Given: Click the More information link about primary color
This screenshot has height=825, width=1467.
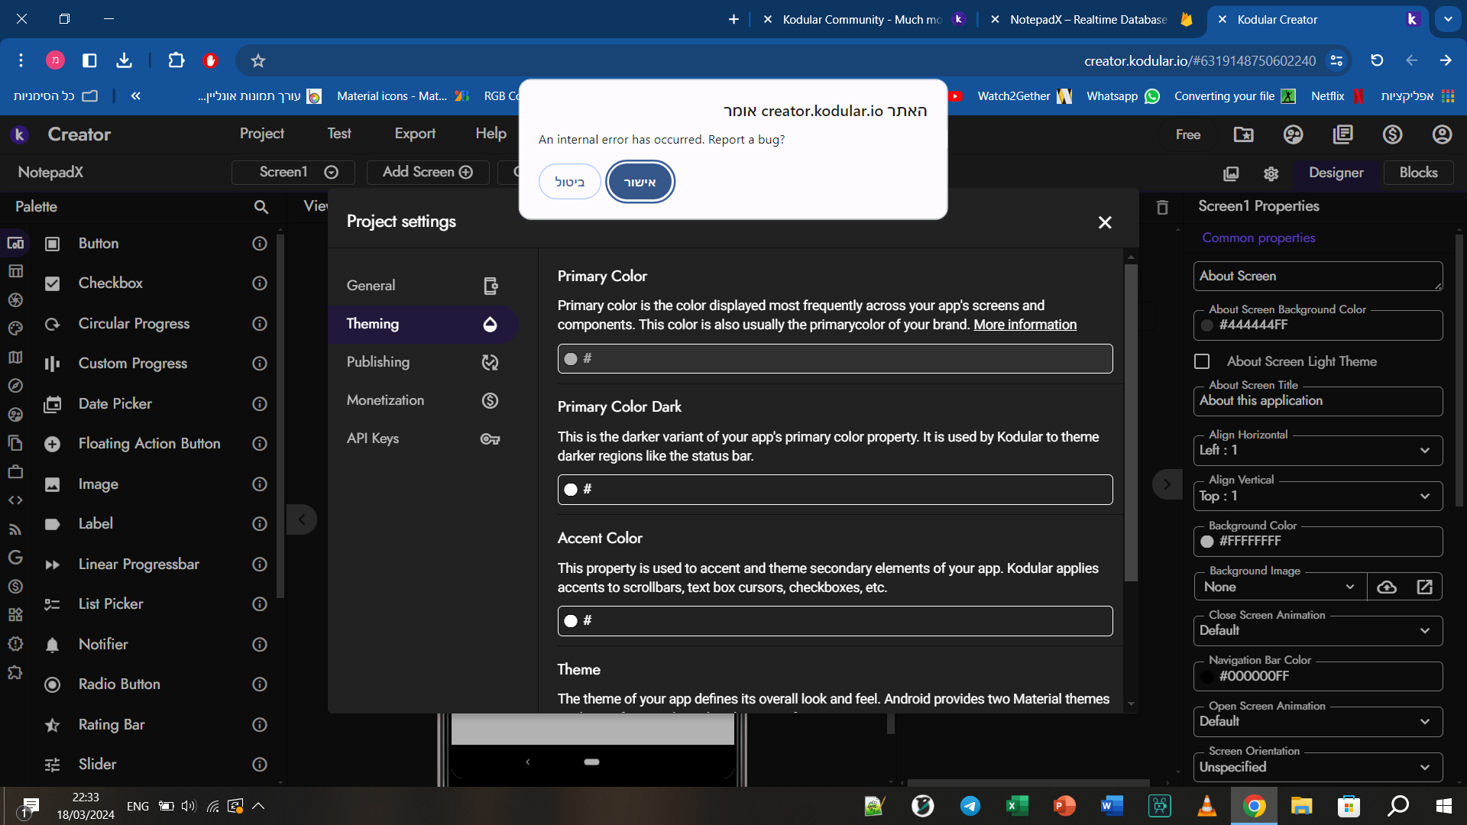Looking at the screenshot, I should pos(1025,325).
